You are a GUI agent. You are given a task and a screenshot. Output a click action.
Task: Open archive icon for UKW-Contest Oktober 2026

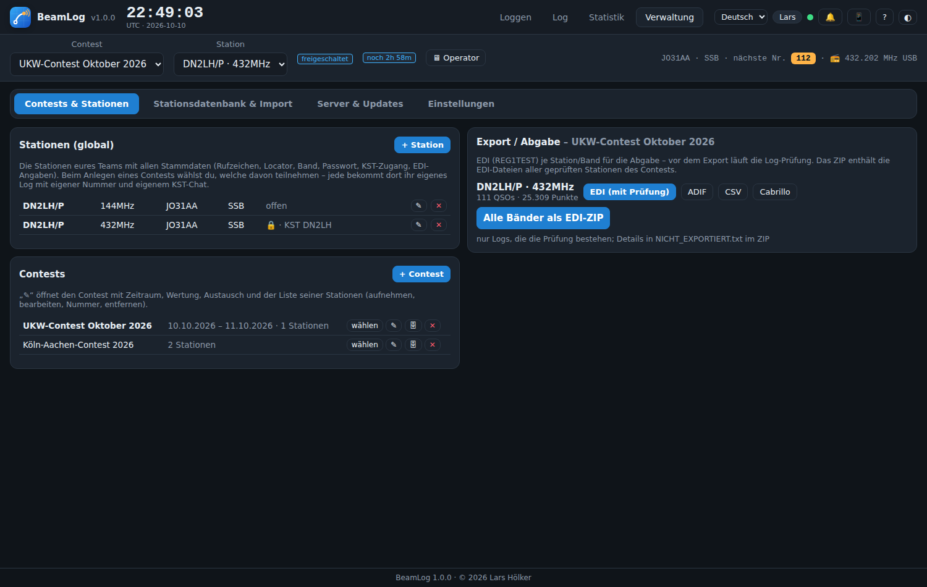tap(413, 326)
